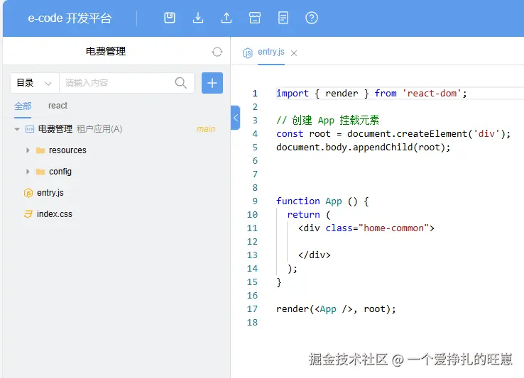This screenshot has width=524, height=378.
Task: Click line number 1 in editor
Action: click(255, 94)
